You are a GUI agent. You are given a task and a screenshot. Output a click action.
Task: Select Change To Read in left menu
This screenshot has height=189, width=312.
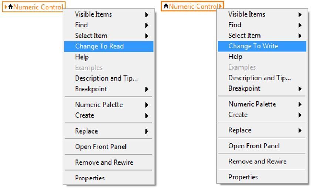109,46
